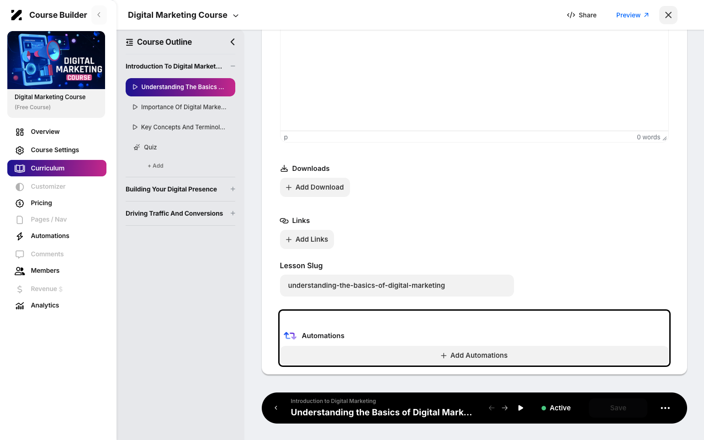Collapse the Introduction To Digital Marketing section
This screenshot has height=440, width=704.
233,66
